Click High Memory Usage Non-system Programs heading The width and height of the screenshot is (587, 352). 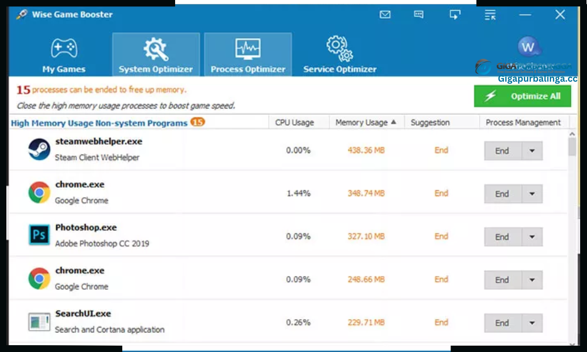[x=99, y=123]
